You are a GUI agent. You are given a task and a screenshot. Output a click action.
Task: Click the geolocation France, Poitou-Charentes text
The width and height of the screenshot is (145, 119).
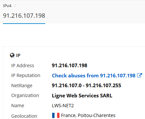[88, 115]
